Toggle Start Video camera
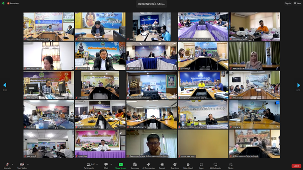 click(22, 166)
